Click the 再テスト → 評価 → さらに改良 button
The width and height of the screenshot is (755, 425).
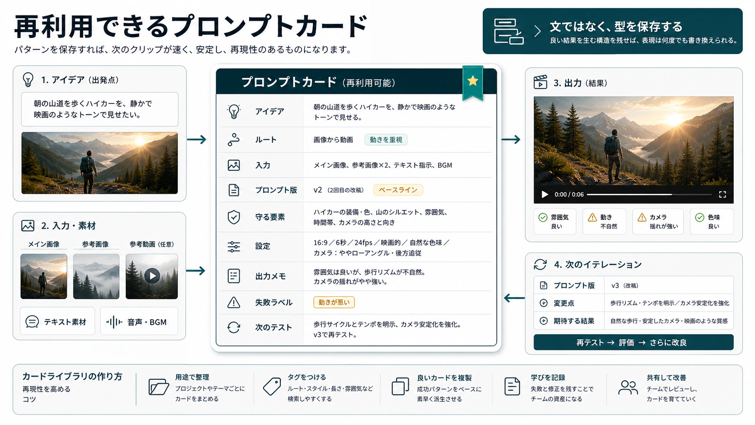pyautogui.click(x=634, y=342)
